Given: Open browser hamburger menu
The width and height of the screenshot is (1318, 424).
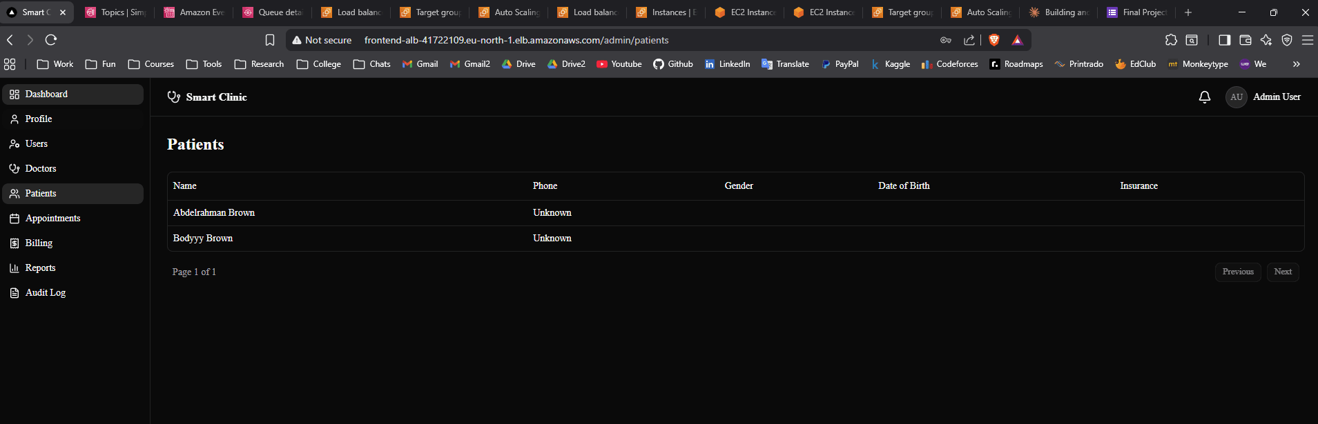Looking at the screenshot, I should [x=1308, y=40].
